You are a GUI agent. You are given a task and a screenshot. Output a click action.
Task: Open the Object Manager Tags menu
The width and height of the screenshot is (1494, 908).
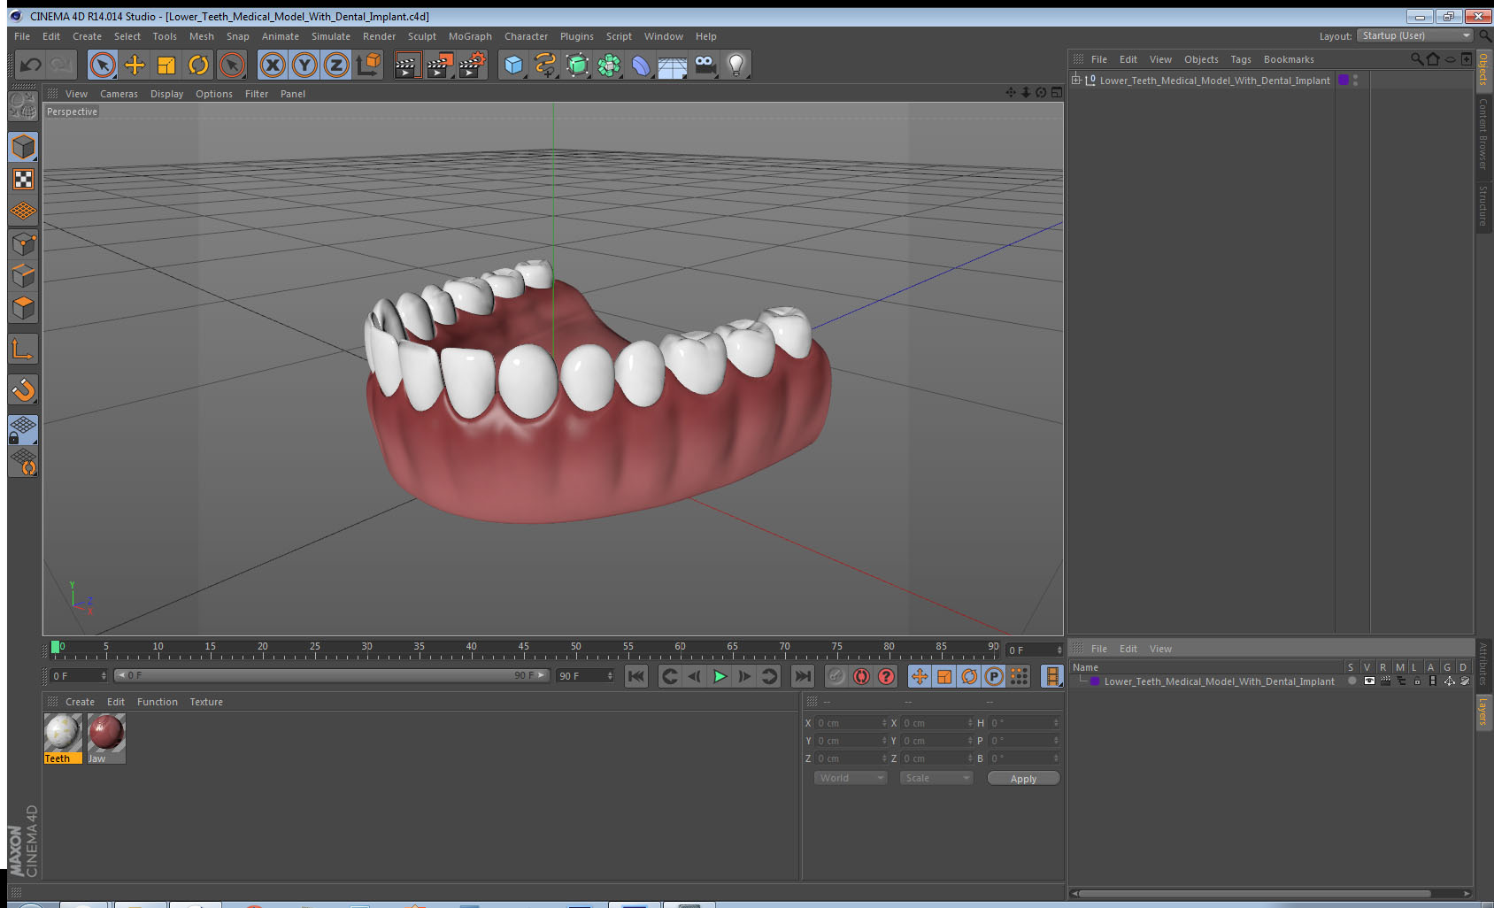pos(1240,59)
